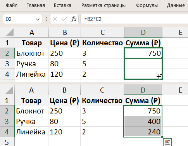Select row header 5

tap(7, 142)
